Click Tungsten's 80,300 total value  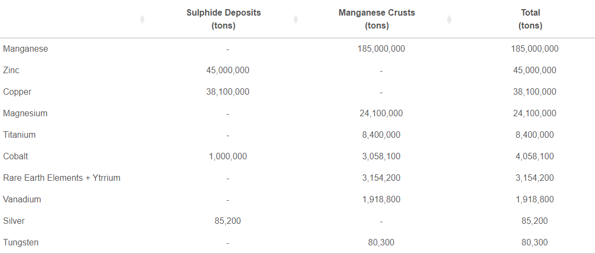tap(535, 242)
